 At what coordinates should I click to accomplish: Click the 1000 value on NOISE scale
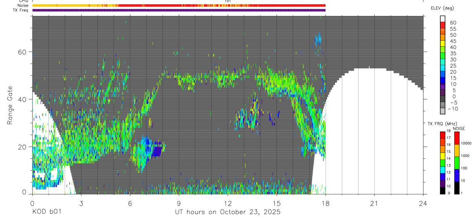coord(465,156)
